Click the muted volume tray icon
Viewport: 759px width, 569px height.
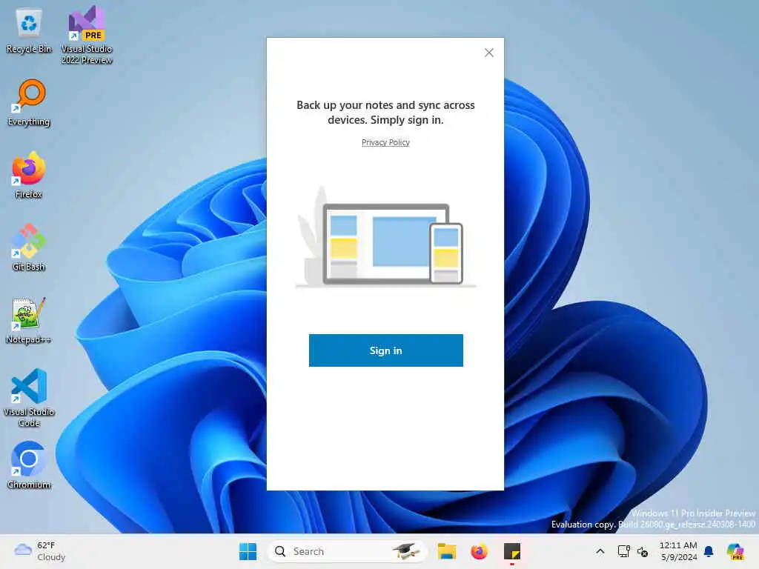[x=643, y=551]
